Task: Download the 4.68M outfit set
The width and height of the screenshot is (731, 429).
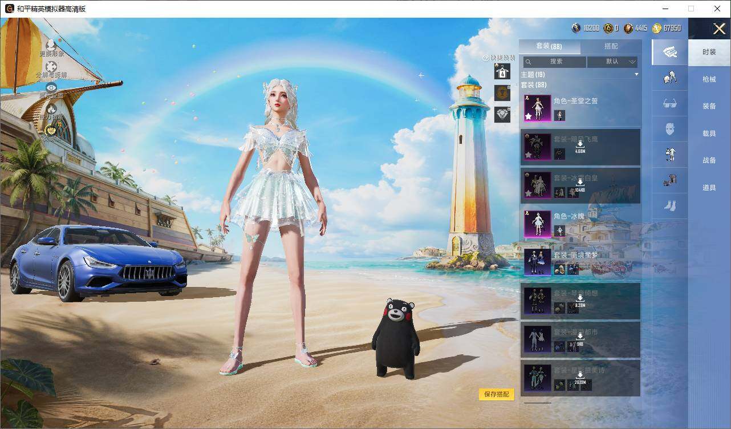Action: [580, 147]
